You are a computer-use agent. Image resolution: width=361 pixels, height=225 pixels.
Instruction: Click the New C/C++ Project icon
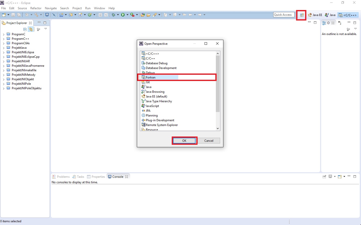61,15
